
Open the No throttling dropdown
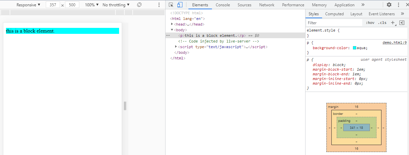[116, 5]
